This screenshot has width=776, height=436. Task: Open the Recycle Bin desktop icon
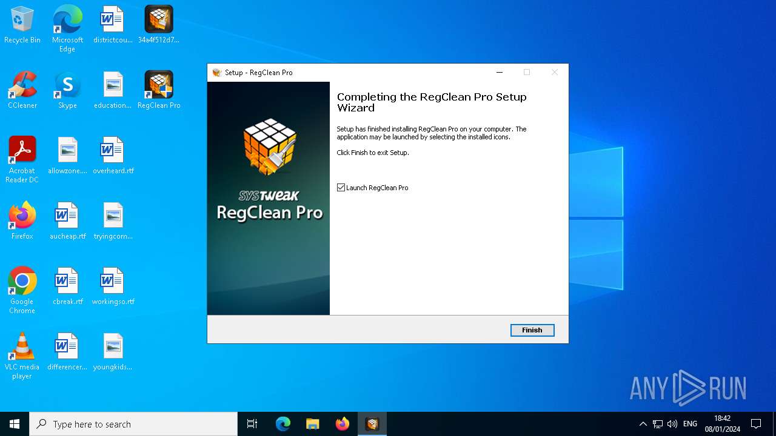(22, 25)
